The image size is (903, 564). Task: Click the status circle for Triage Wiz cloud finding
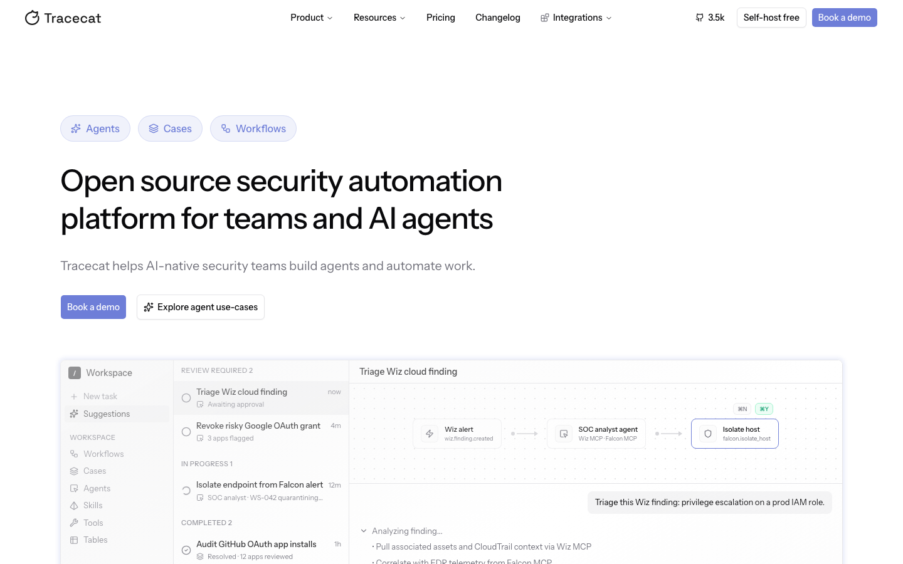(186, 398)
